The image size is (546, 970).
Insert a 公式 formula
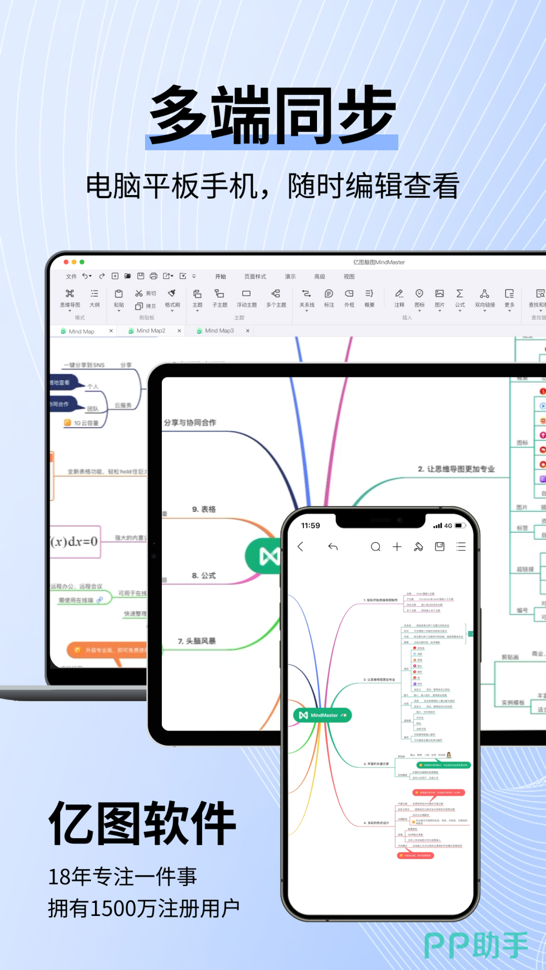460,295
